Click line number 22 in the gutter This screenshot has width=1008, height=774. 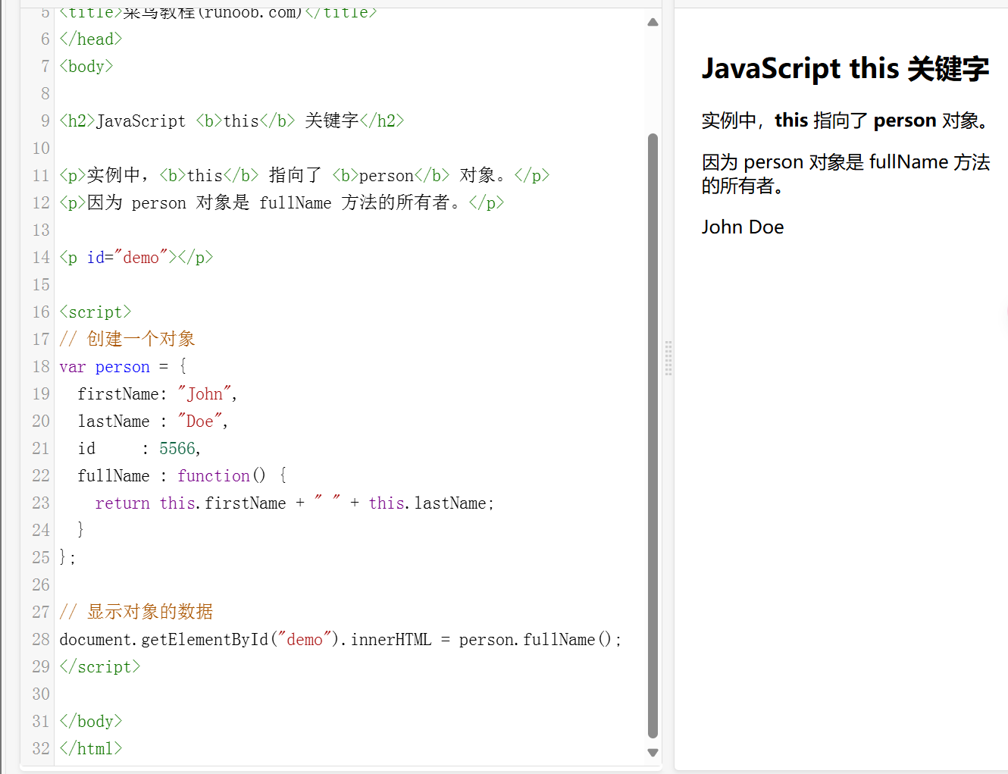point(41,476)
